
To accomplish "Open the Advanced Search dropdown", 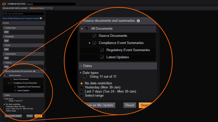I will [41, 8].
